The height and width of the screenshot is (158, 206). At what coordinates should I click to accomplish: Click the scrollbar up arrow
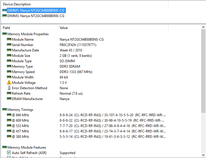tap(203, 27)
